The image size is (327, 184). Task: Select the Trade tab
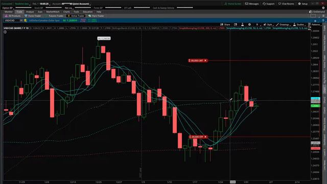click(x=19, y=12)
